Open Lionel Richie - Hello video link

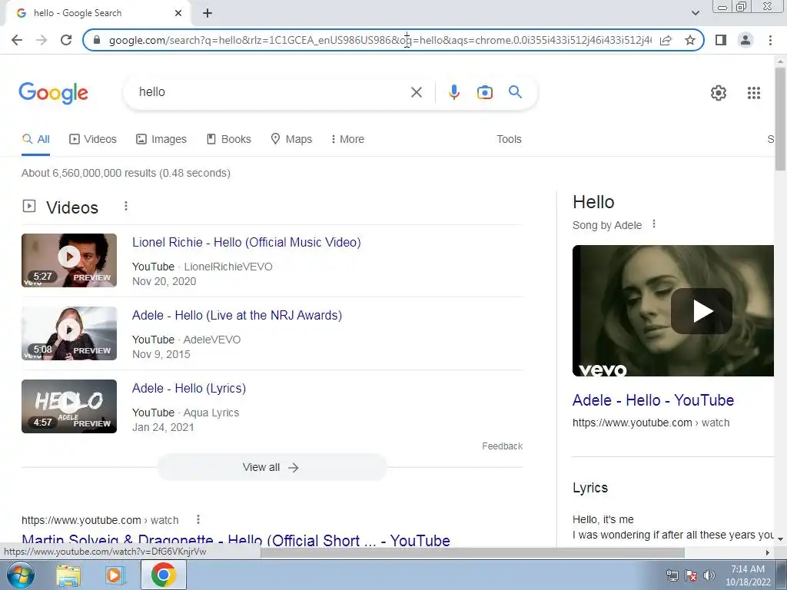247,242
